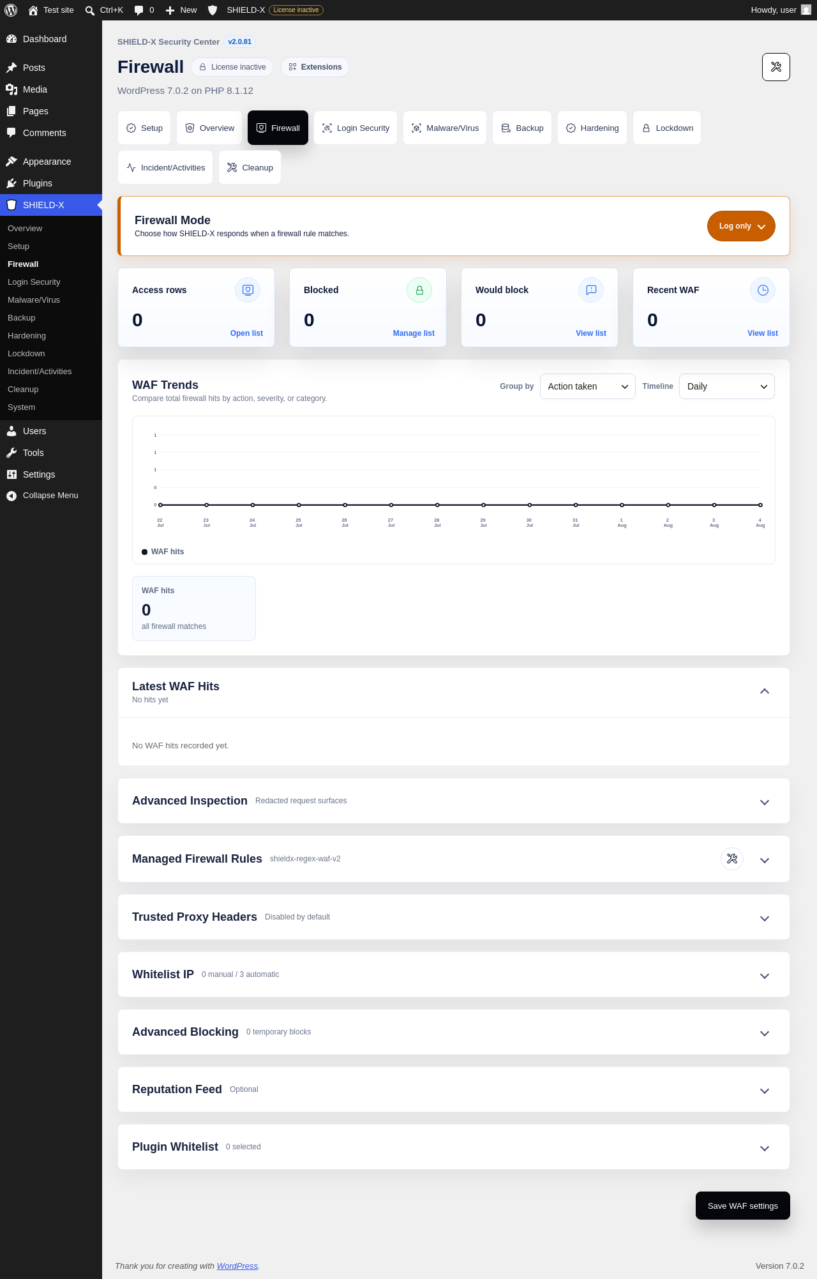Switch to the Cleanup tab
The height and width of the screenshot is (1279, 817).
pos(250,167)
